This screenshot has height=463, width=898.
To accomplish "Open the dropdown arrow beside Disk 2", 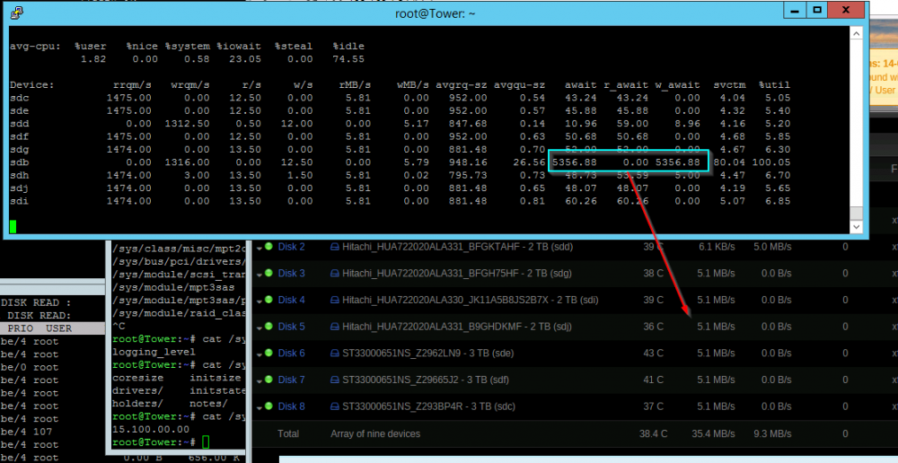I will 260,249.
